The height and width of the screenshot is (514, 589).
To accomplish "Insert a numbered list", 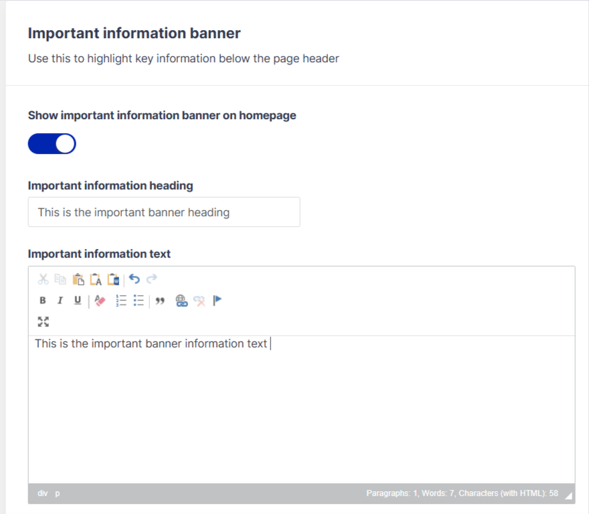I will 121,301.
